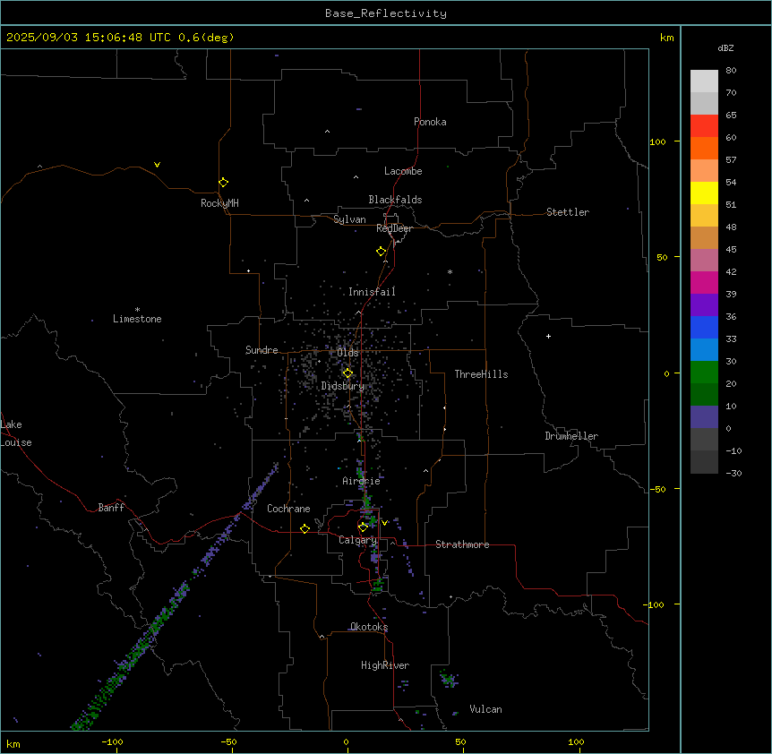Click the dBZ legend heading
772x754 pixels.
pyautogui.click(x=725, y=47)
